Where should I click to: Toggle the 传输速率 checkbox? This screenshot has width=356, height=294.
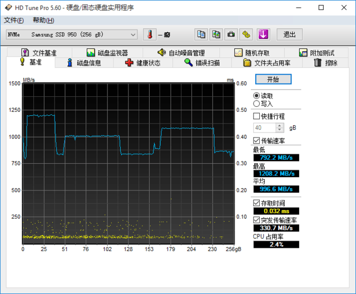coord(256,140)
